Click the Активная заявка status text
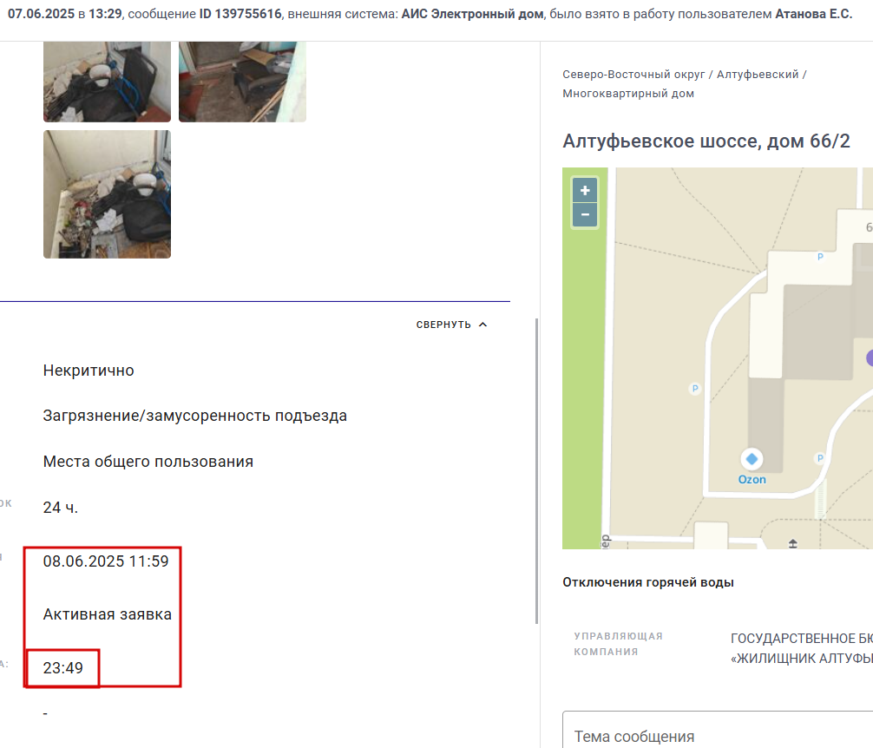 click(108, 614)
